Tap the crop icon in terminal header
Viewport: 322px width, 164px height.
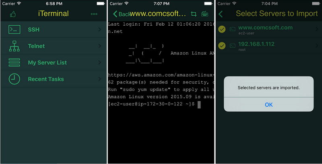click(194, 14)
